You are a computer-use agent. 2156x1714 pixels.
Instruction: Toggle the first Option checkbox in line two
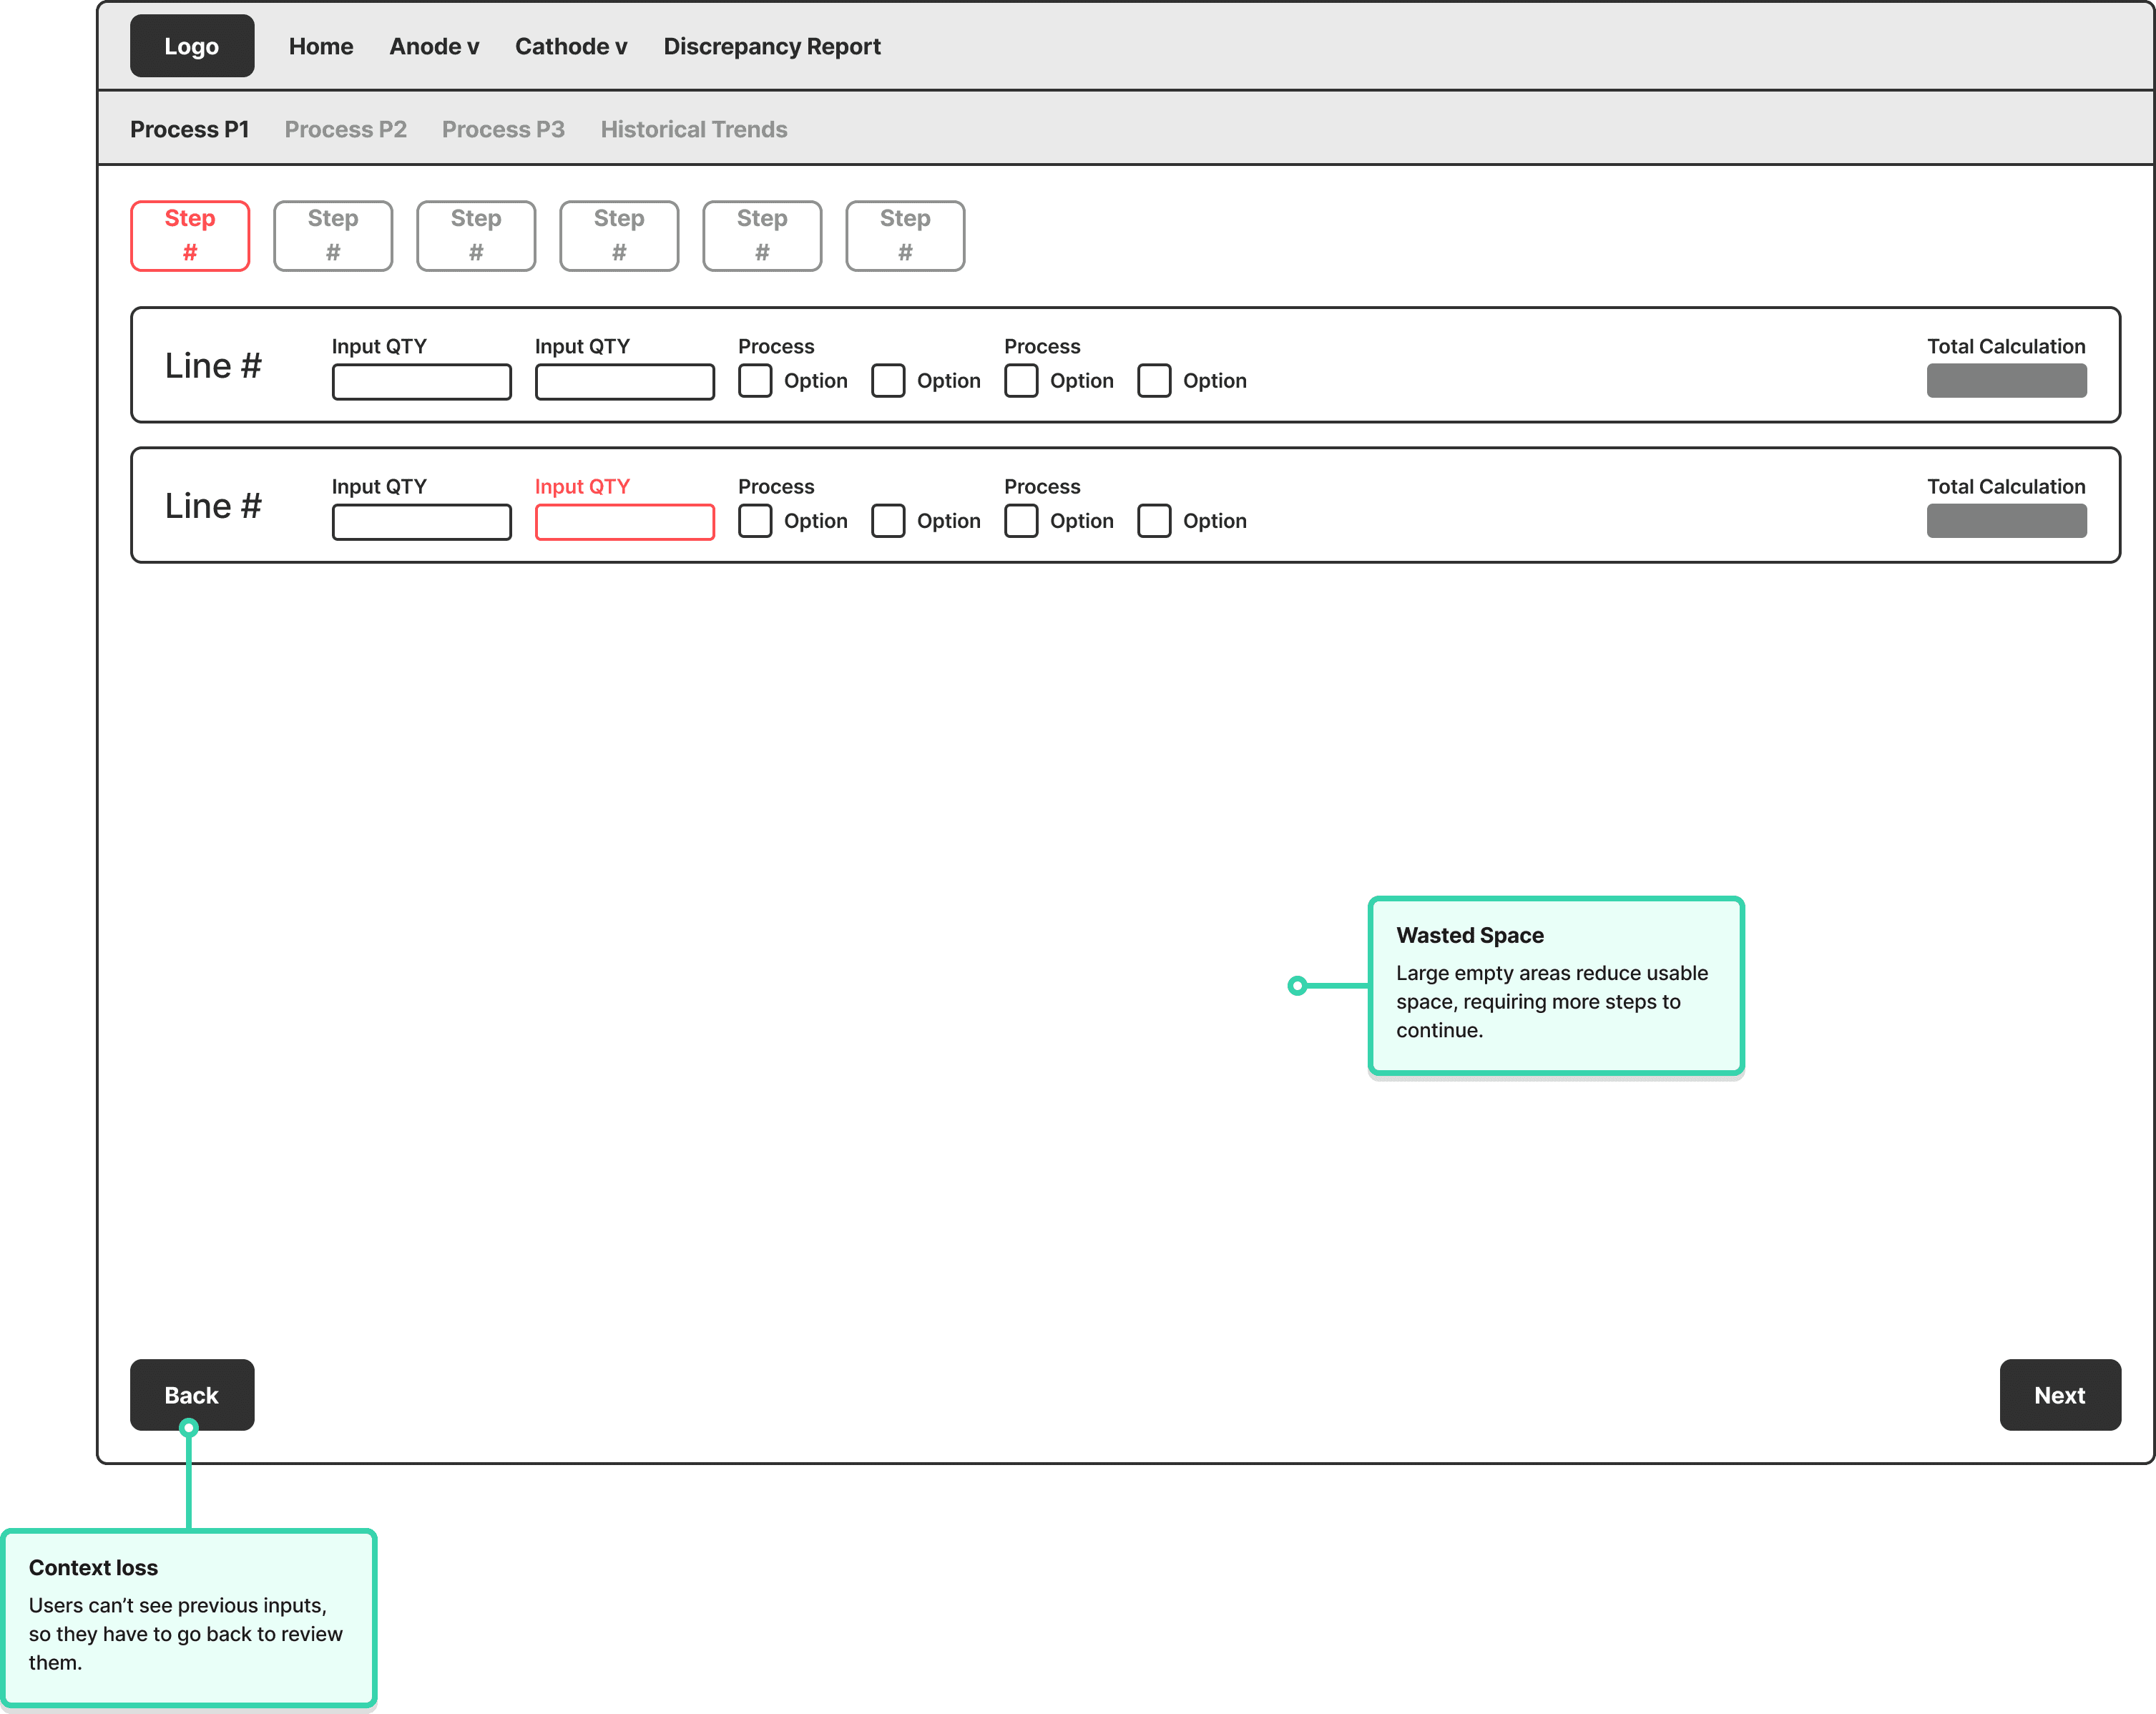pos(755,521)
